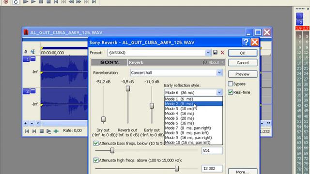Click the left scroll arrow under the waveform
This screenshot has height=174, width=310.
tap(38, 123)
